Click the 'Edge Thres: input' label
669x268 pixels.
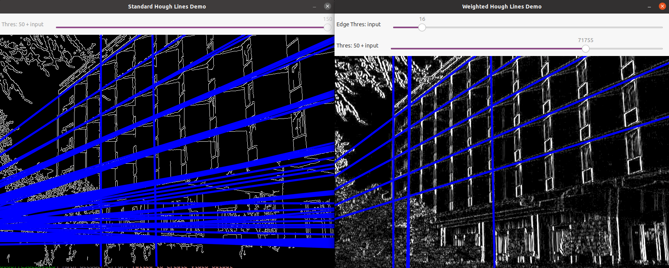coord(358,24)
